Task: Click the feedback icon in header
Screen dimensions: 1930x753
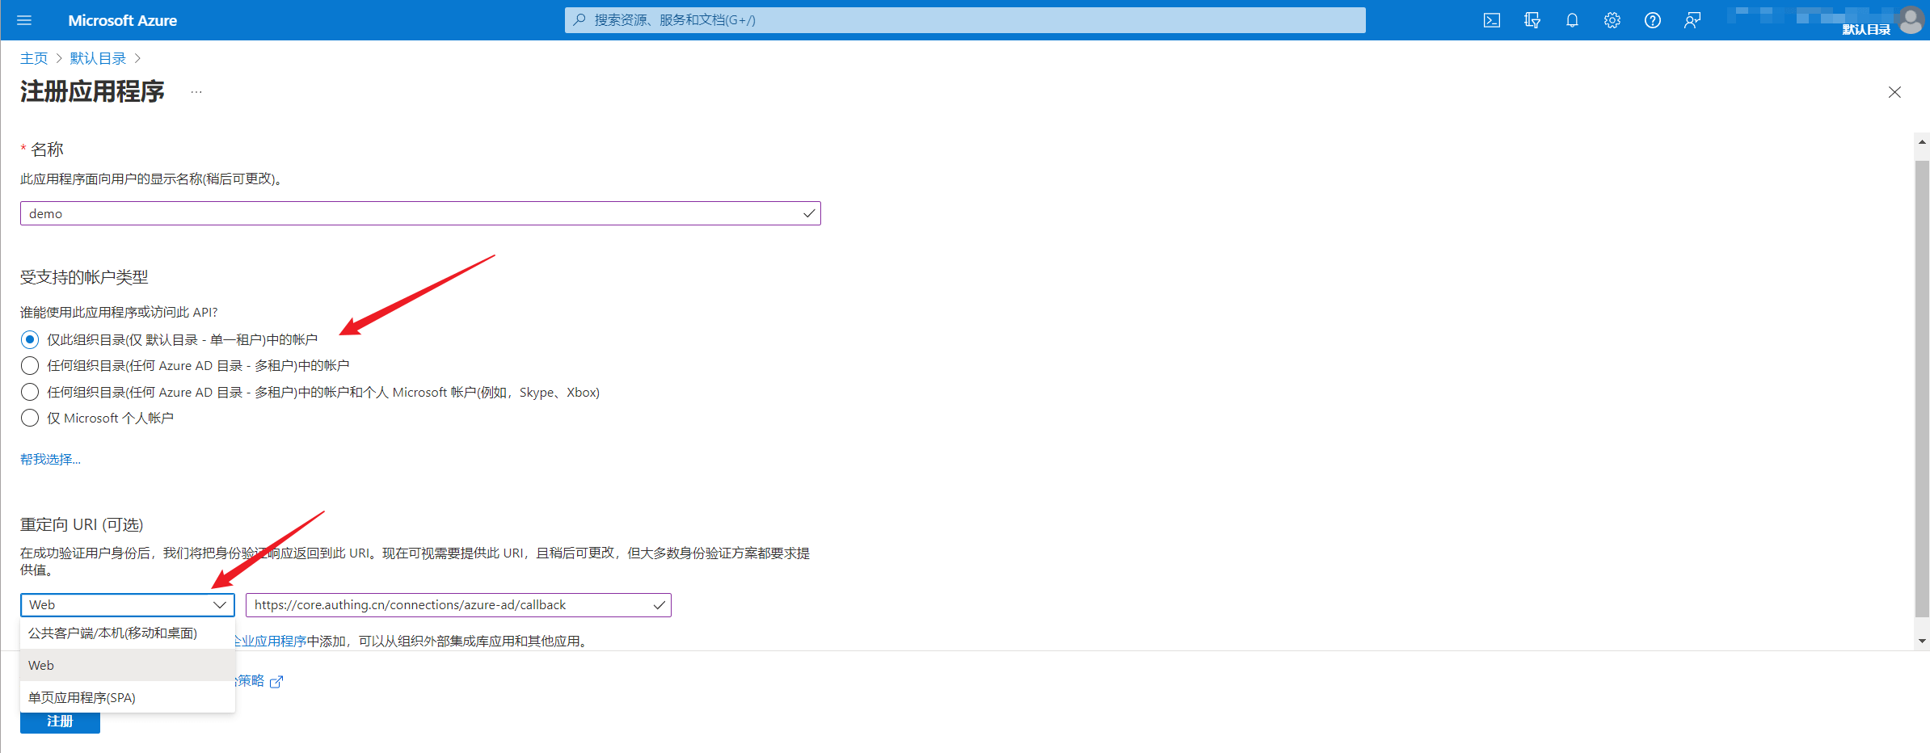Action: [x=1692, y=20]
